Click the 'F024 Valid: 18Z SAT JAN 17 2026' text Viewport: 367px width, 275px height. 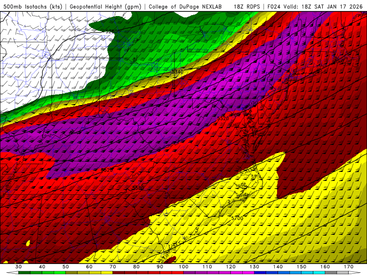point(315,6)
